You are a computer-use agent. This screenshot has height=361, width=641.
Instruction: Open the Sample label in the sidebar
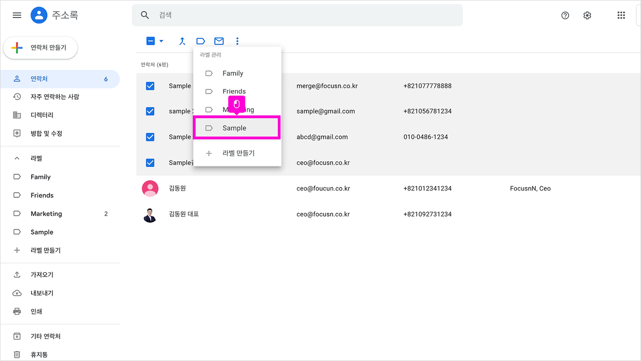(x=60, y=232)
